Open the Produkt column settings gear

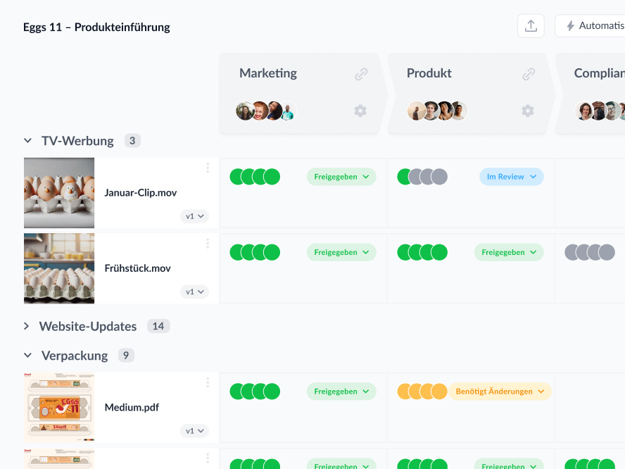528,111
